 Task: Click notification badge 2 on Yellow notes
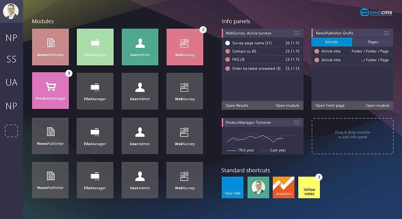point(319,177)
